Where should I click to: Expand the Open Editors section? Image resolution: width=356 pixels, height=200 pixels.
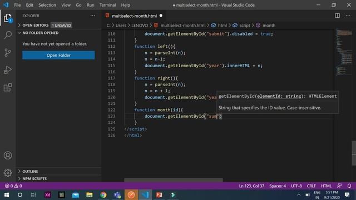pos(36,25)
